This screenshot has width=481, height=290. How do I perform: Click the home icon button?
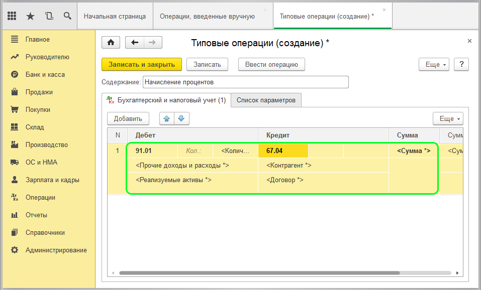[111, 43]
